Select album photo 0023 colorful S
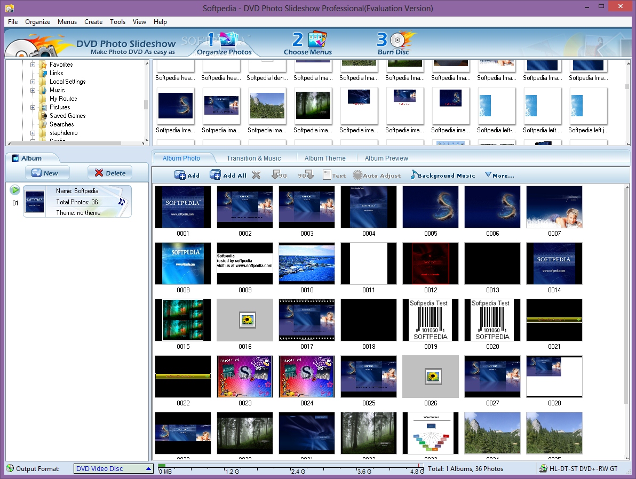636x479 pixels. [x=245, y=377]
